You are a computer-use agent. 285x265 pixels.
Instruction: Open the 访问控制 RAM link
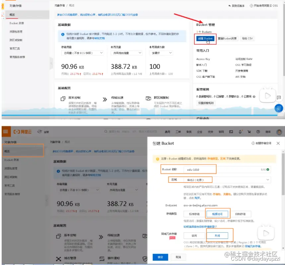[x=244, y=59]
